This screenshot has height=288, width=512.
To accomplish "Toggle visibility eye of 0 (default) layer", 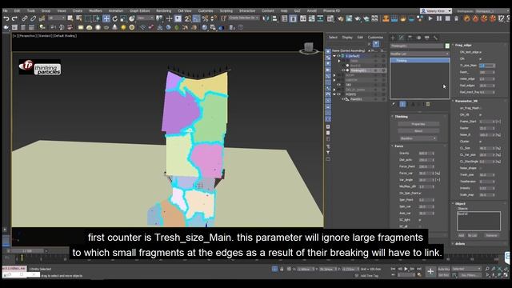I will pos(338,56).
